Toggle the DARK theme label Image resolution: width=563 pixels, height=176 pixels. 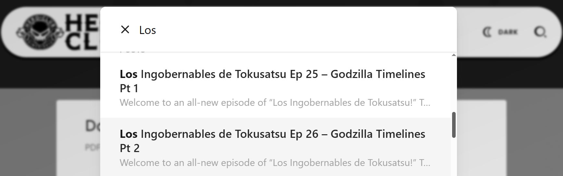coord(508,32)
